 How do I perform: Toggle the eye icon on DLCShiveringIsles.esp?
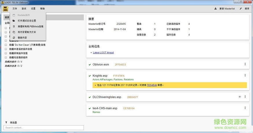pos(240,97)
